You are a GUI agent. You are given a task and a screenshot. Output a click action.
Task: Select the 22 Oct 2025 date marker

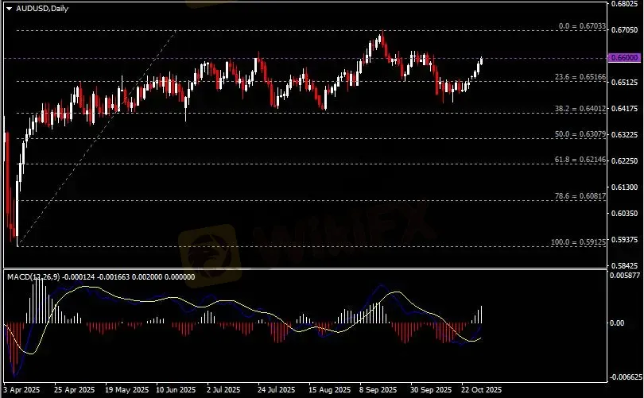click(x=483, y=390)
